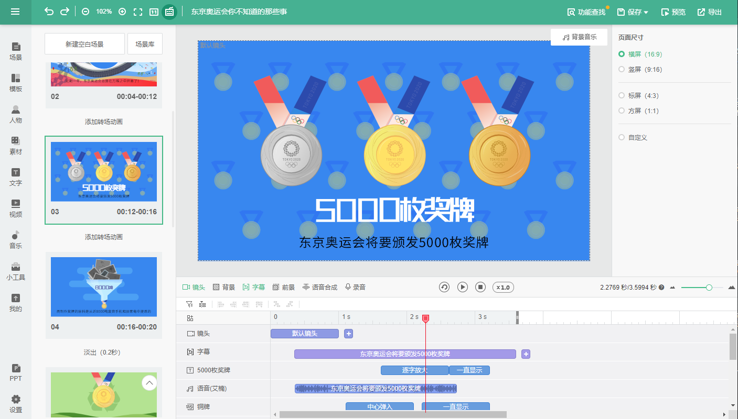The height and width of the screenshot is (419, 738).
Task: Toggle the green subtitle view icon
Action: pos(169,12)
